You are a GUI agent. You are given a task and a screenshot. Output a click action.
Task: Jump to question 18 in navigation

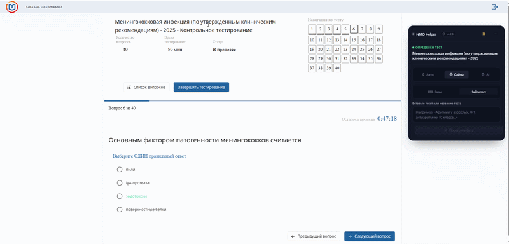pos(379,40)
